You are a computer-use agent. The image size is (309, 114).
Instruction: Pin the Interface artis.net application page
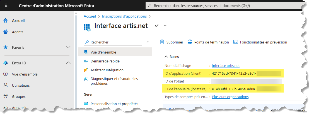coord(157,26)
